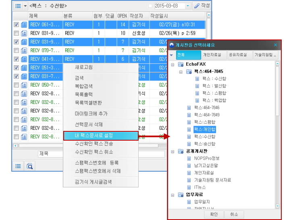Click the 취소 button in the board dialog
The image size is (293, 220).
[x=234, y=214]
